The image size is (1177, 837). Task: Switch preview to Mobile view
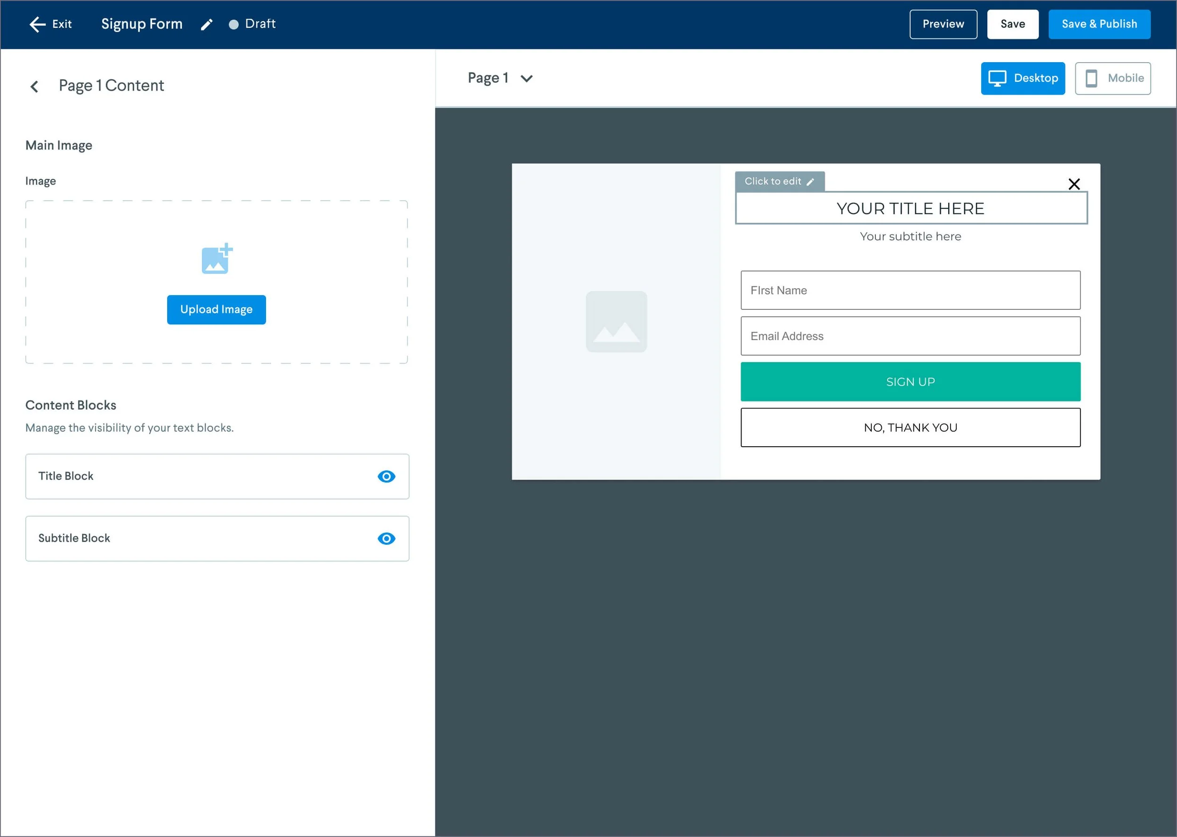click(1113, 78)
